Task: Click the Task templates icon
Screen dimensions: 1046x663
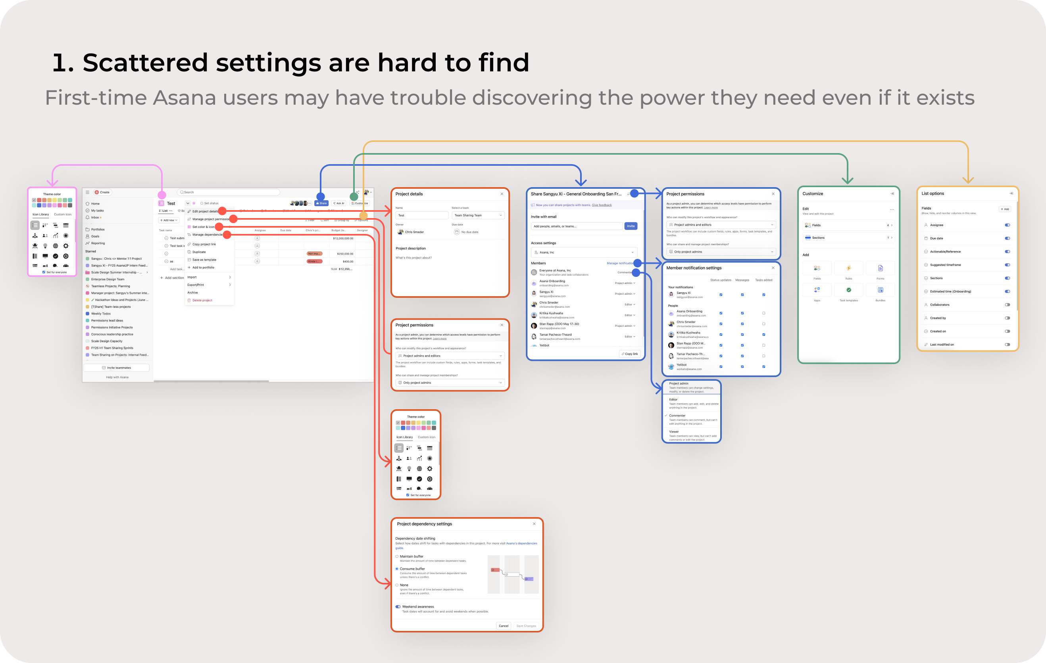Action: pyautogui.click(x=848, y=290)
